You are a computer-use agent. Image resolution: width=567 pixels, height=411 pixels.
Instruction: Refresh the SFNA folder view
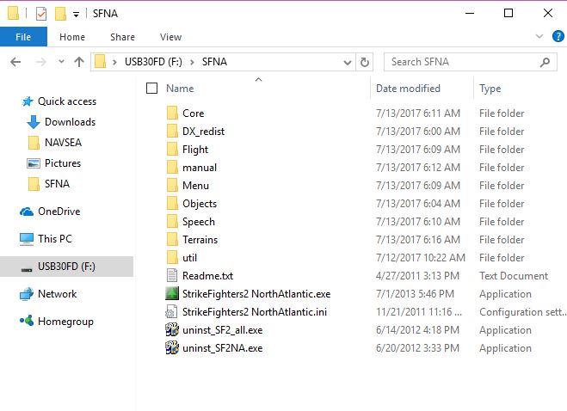(365, 62)
